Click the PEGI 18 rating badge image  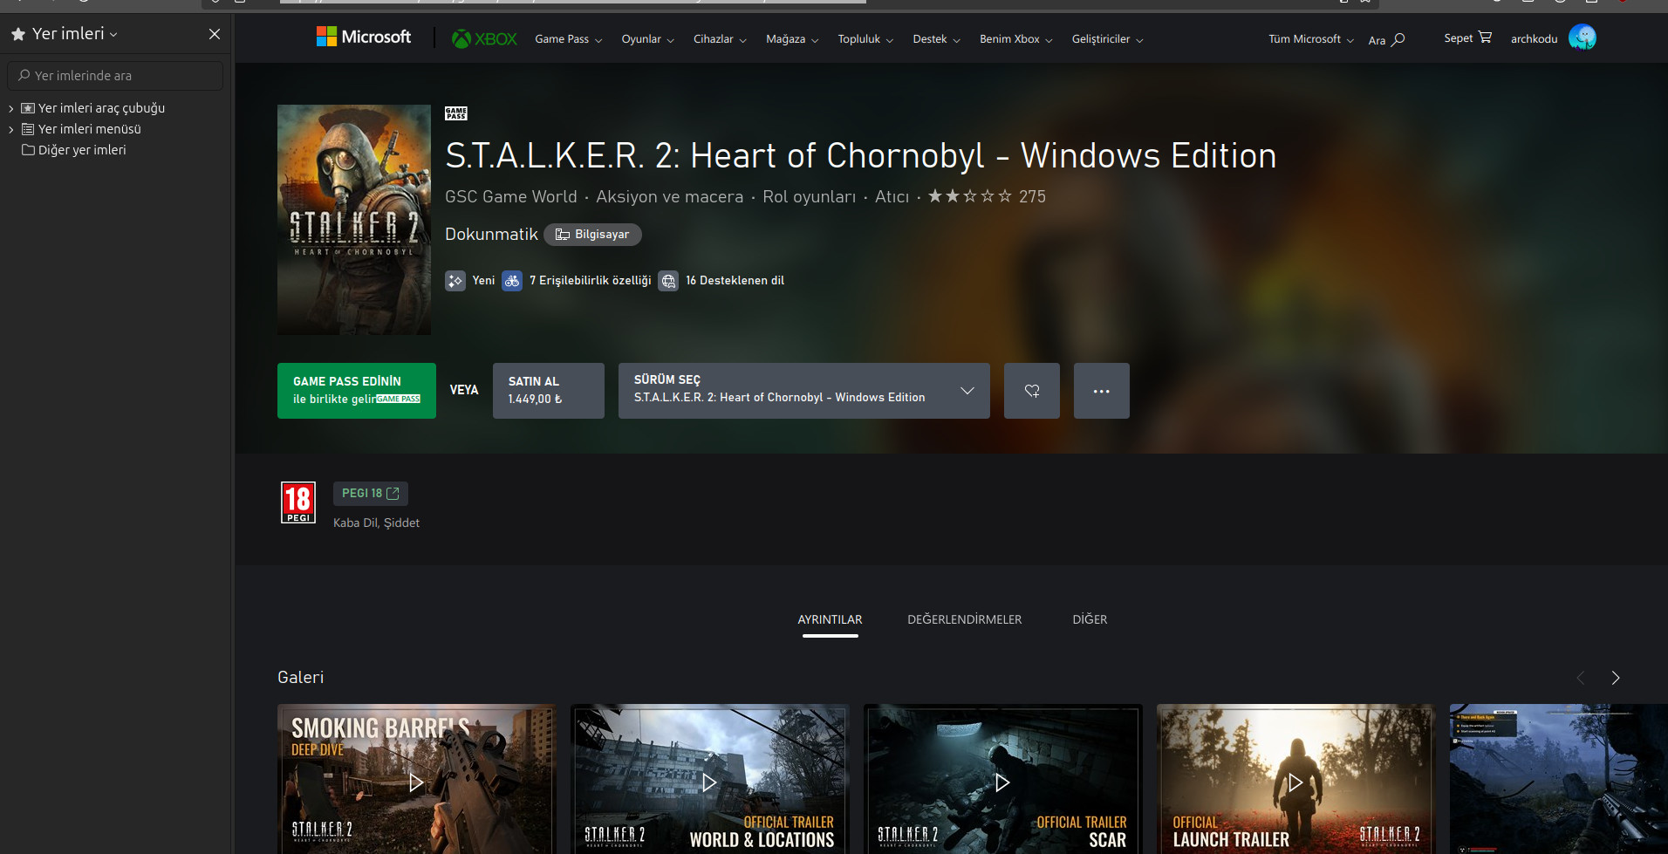tap(298, 502)
